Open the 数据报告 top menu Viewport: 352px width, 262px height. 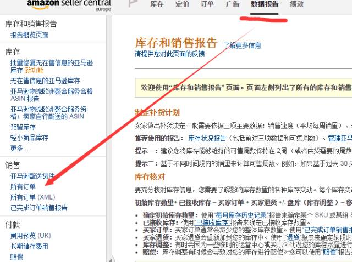pos(265,4)
